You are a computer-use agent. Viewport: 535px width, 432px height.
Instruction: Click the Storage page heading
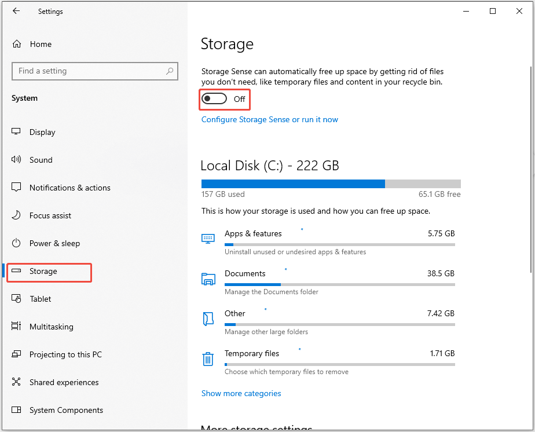[x=227, y=44]
